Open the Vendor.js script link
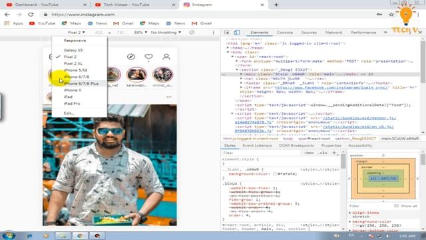Viewport: 426px width, 240px height. pyautogui.click(x=359, y=118)
